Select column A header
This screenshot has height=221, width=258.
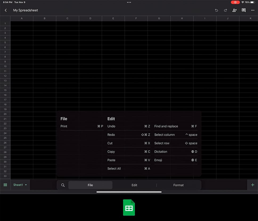click(x=22, y=18)
